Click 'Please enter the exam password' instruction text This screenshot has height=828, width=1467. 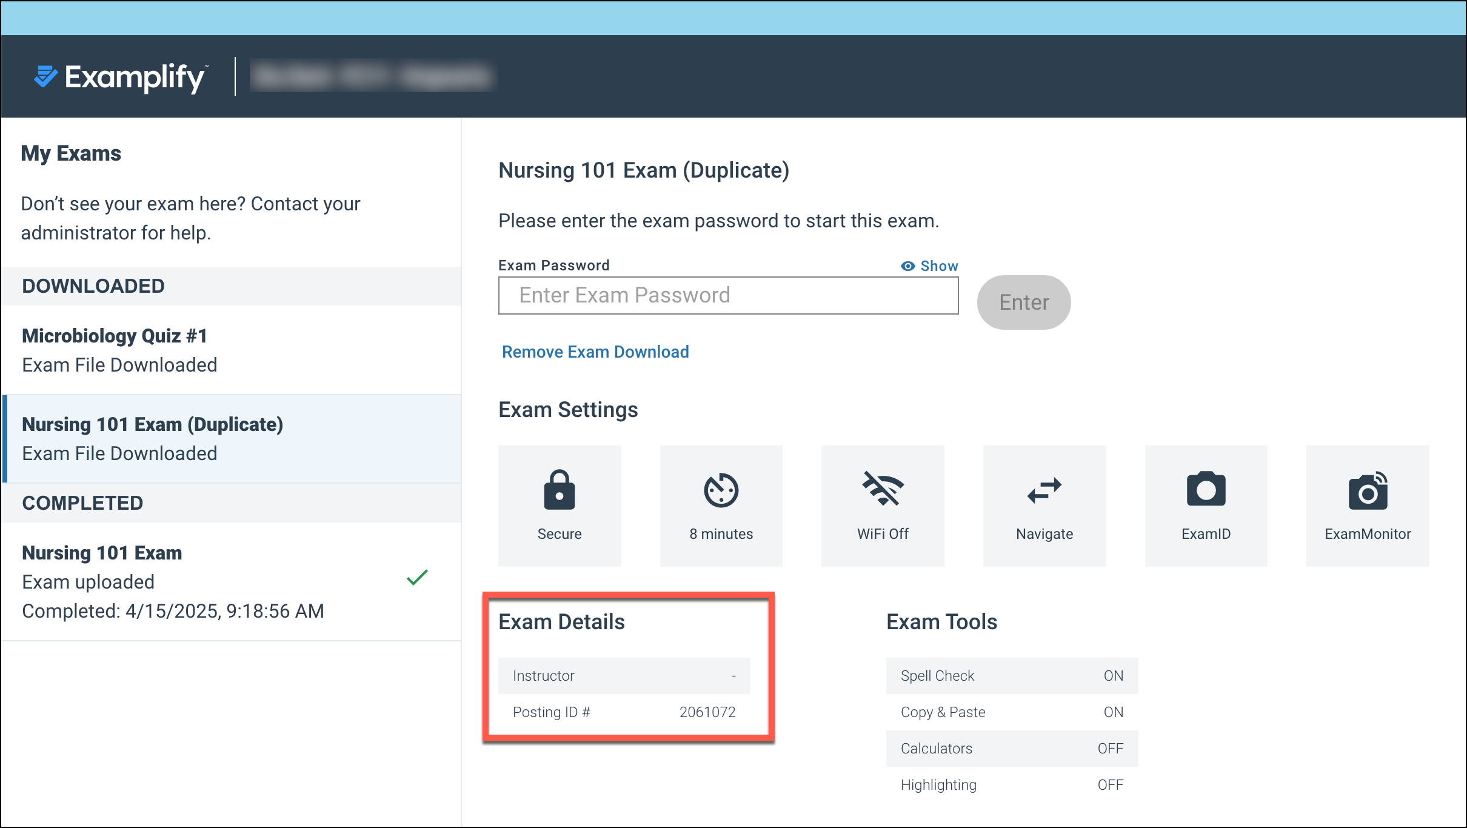tap(718, 221)
